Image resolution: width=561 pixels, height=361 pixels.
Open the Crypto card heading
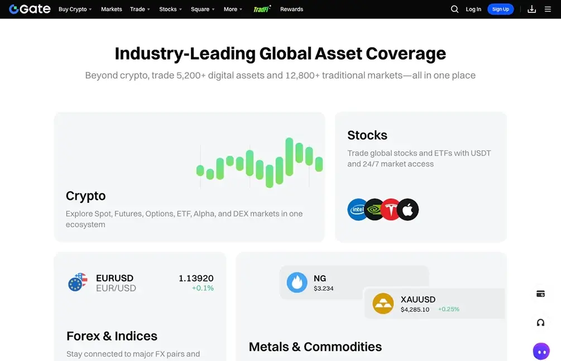coord(85,196)
